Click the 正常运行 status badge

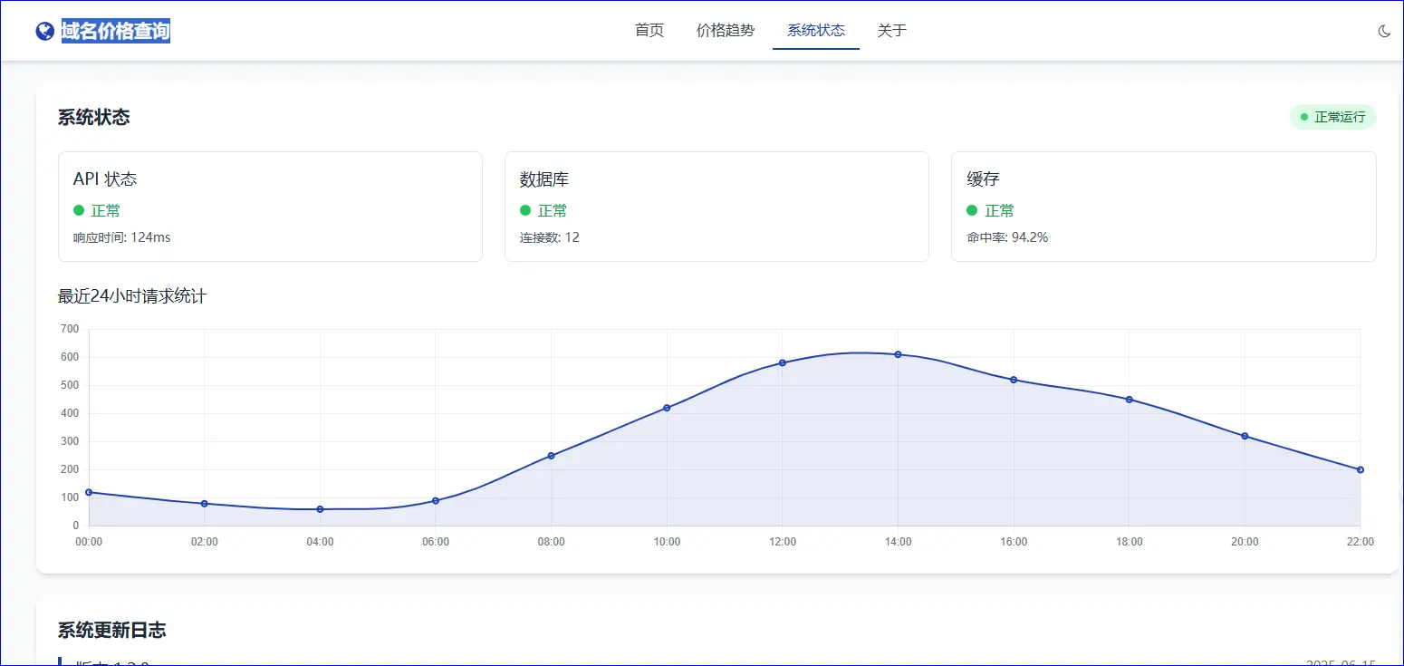pyautogui.click(x=1332, y=117)
